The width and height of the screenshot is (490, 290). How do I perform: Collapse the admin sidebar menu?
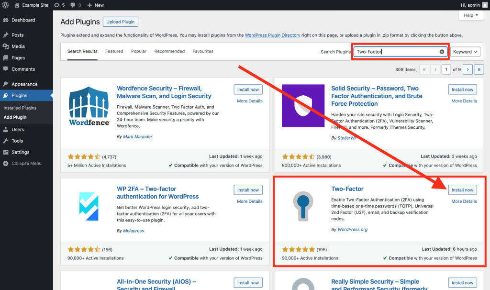tap(26, 163)
